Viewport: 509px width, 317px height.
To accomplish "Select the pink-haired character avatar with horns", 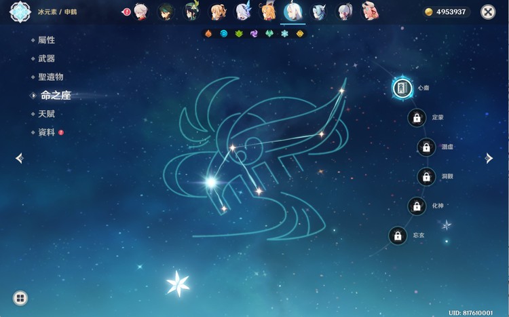I will [370, 12].
